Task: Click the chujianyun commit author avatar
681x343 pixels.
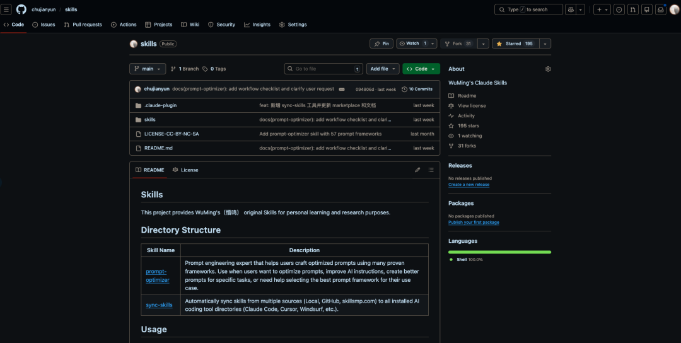Action: [137, 89]
